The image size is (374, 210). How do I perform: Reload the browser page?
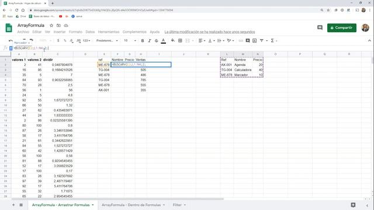[16, 10]
